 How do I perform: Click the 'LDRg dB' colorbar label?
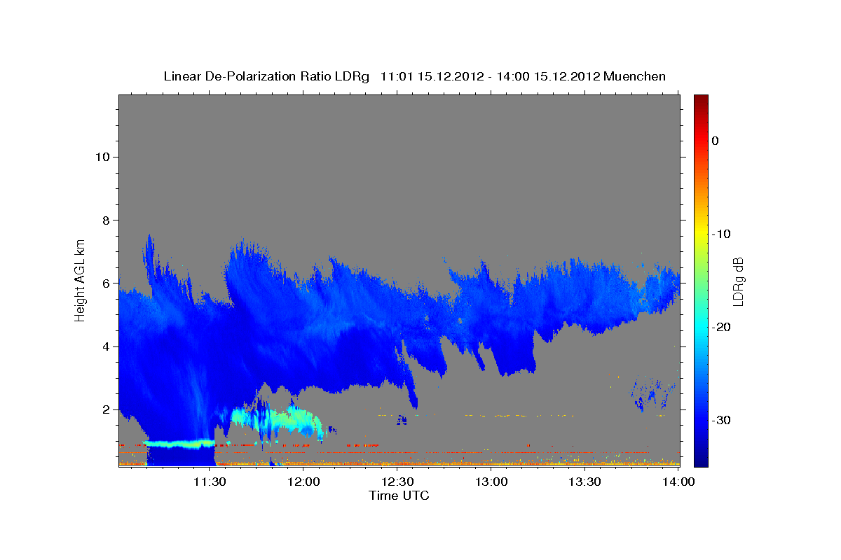738,281
